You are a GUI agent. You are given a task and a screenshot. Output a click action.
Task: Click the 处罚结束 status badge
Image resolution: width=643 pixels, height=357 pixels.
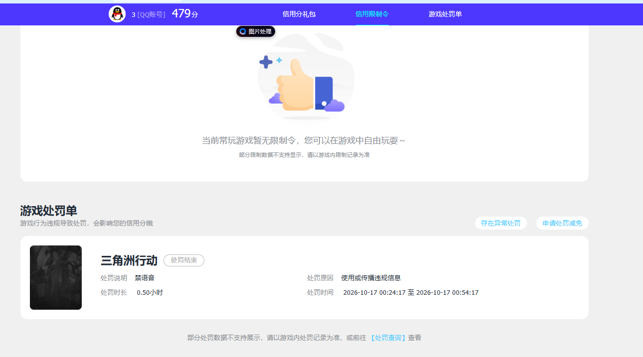coord(184,260)
